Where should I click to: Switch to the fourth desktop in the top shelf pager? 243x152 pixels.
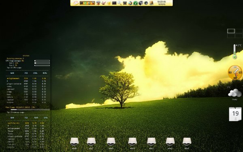(93, 3)
